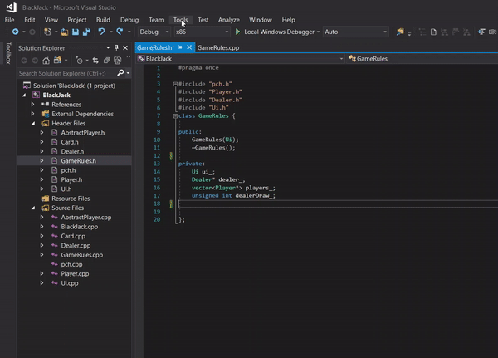Select BlackJack.cpp in Source Files
Screen dimensions: 498x358
click(80, 227)
